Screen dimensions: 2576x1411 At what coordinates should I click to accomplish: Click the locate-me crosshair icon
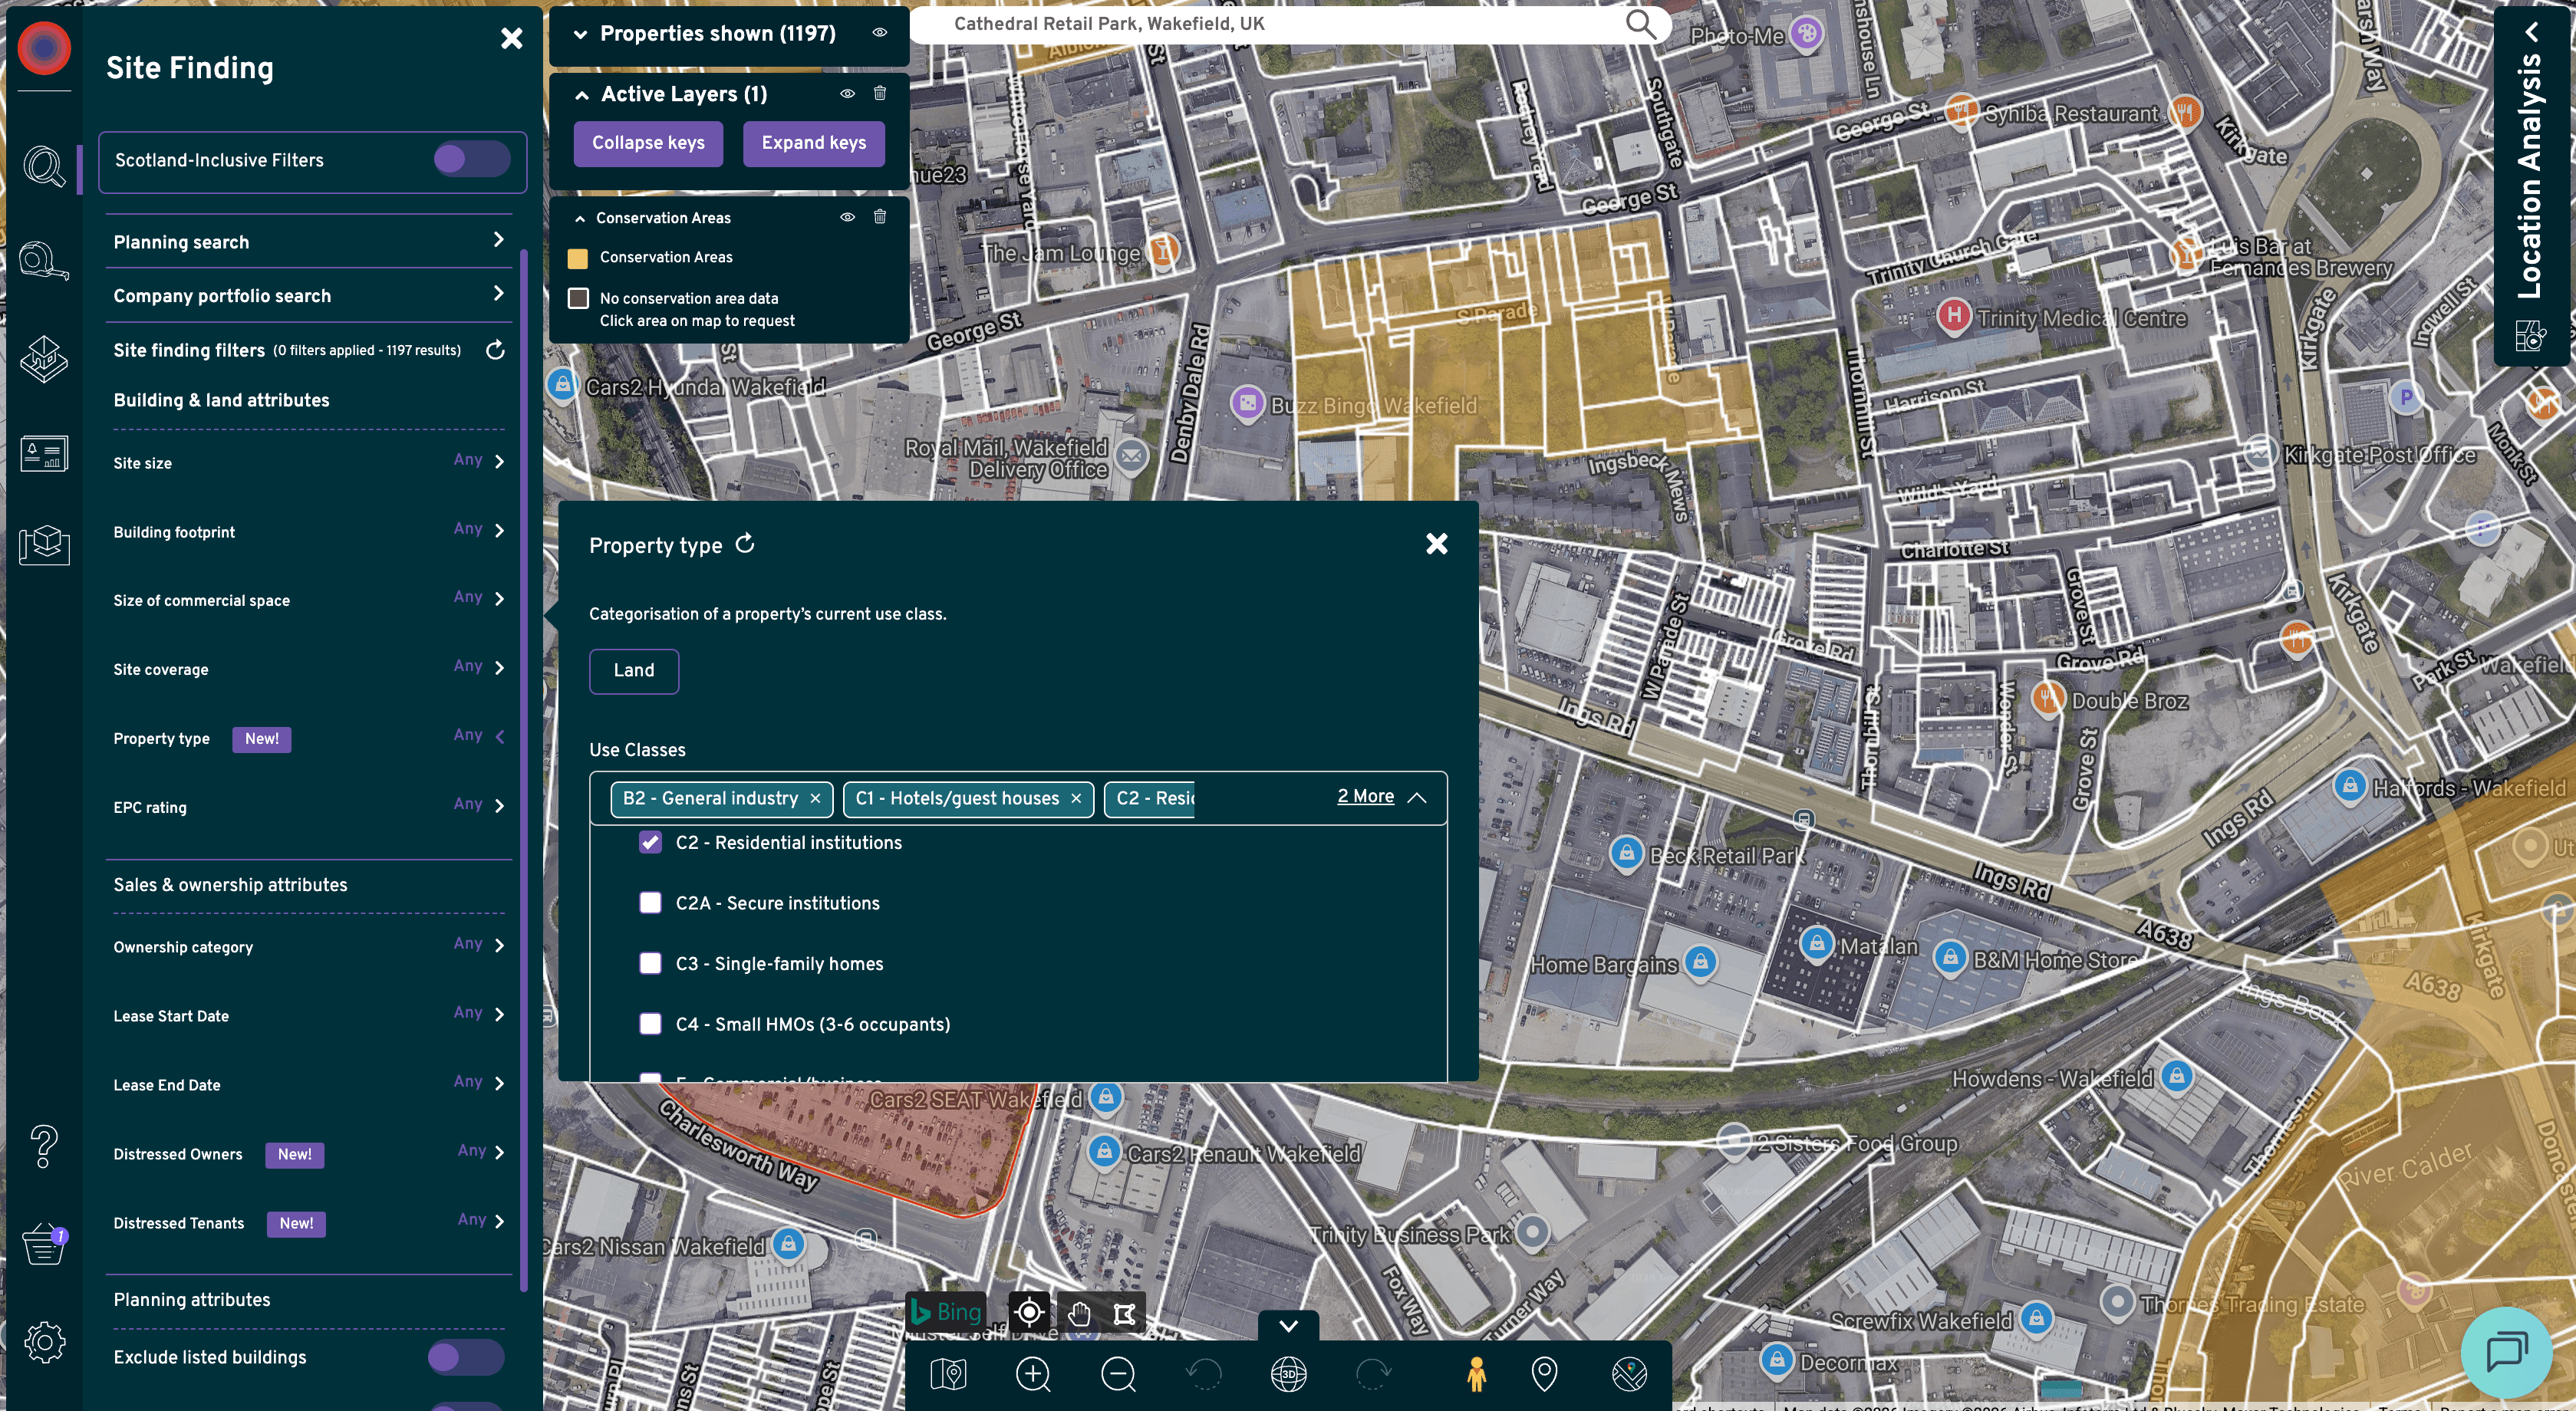1029,1313
